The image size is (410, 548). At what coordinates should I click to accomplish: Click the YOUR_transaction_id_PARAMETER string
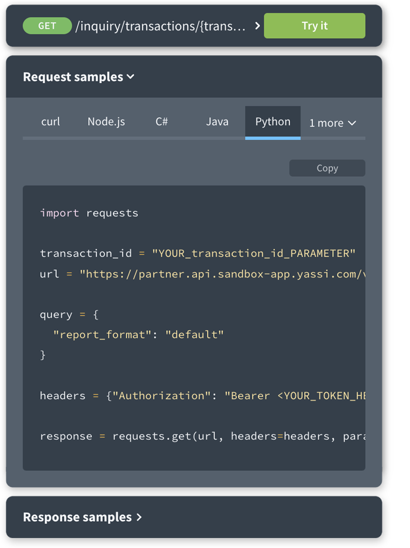click(254, 253)
